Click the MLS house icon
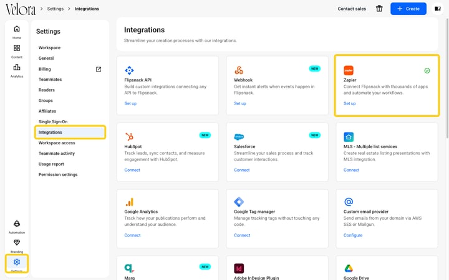 [x=349, y=137]
